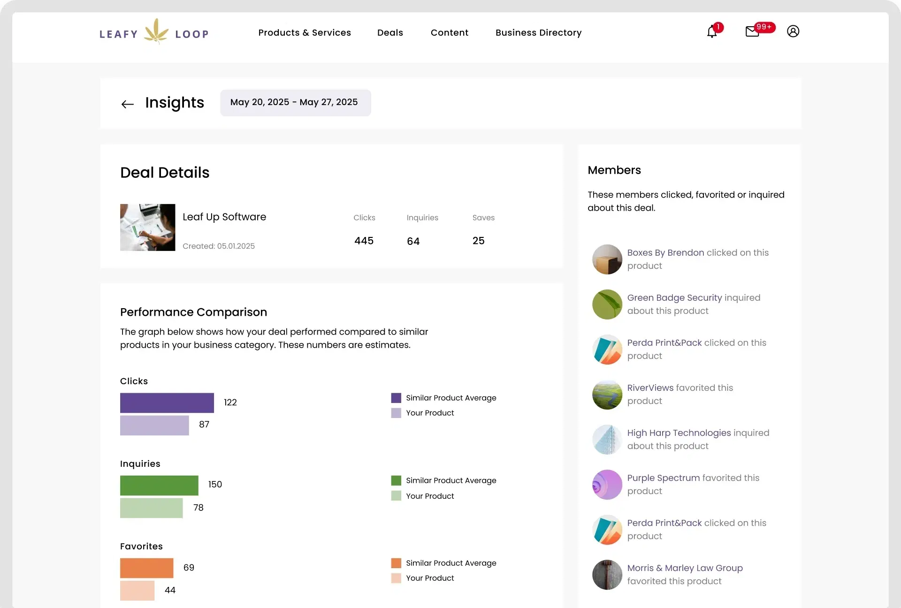The image size is (901, 608).
Task: Click the Leaf Up Software thumbnail
Action: click(148, 228)
